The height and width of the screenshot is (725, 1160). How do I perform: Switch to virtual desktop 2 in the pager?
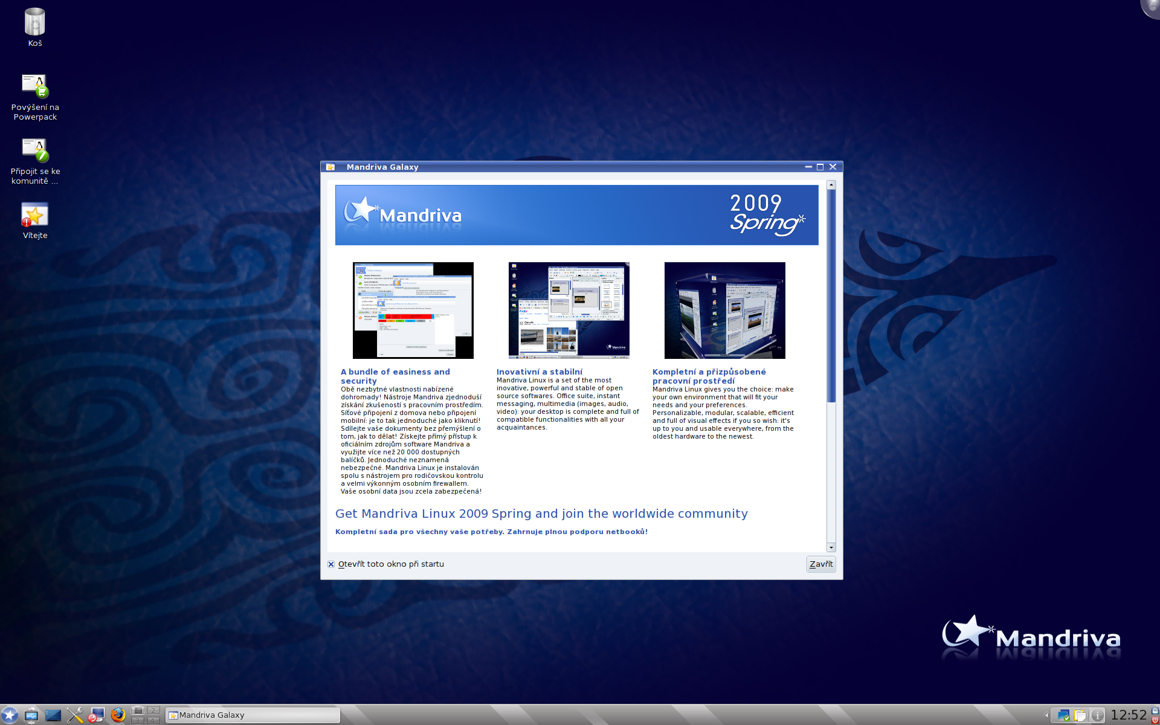tap(153, 710)
